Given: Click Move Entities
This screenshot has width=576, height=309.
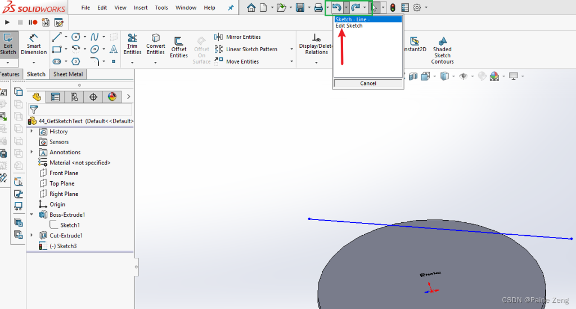Looking at the screenshot, I should [x=237, y=61].
